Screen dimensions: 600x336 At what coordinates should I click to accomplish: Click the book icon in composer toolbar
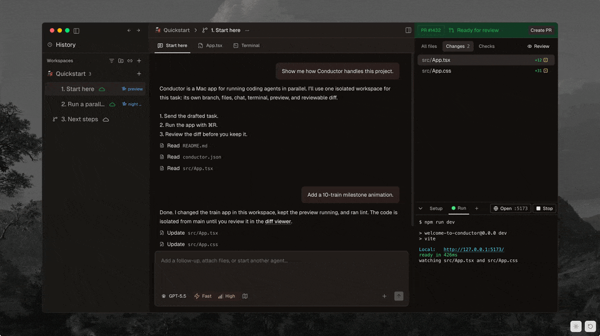245,296
